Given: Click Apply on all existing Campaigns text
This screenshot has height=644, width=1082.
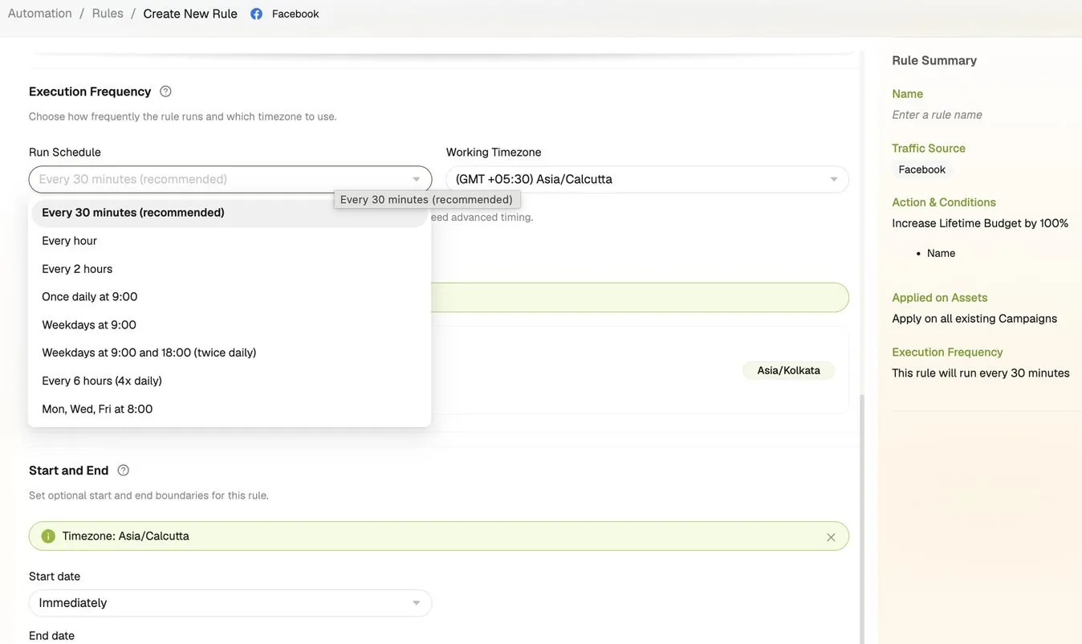Looking at the screenshot, I should 974,319.
